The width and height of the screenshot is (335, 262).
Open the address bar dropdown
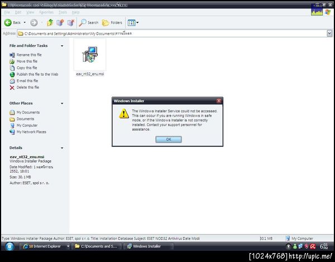pos(329,34)
